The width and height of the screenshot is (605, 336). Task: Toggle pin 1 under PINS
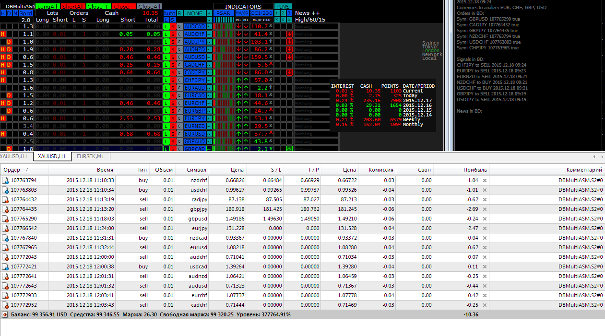(x=277, y=13)
